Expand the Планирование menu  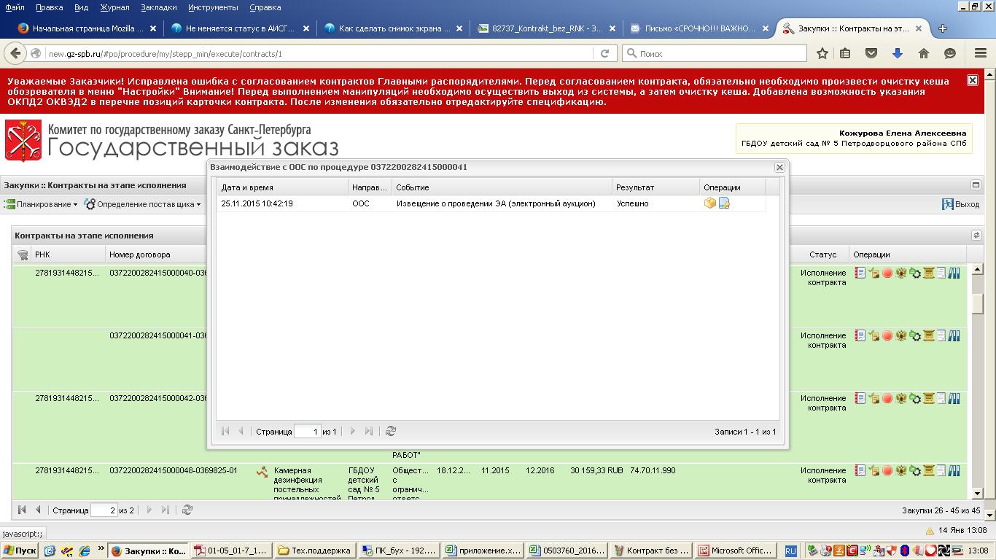[x=41, y=204]
